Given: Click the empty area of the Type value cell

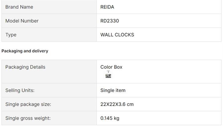Looking at the screenshot, I should click(178, 35).
